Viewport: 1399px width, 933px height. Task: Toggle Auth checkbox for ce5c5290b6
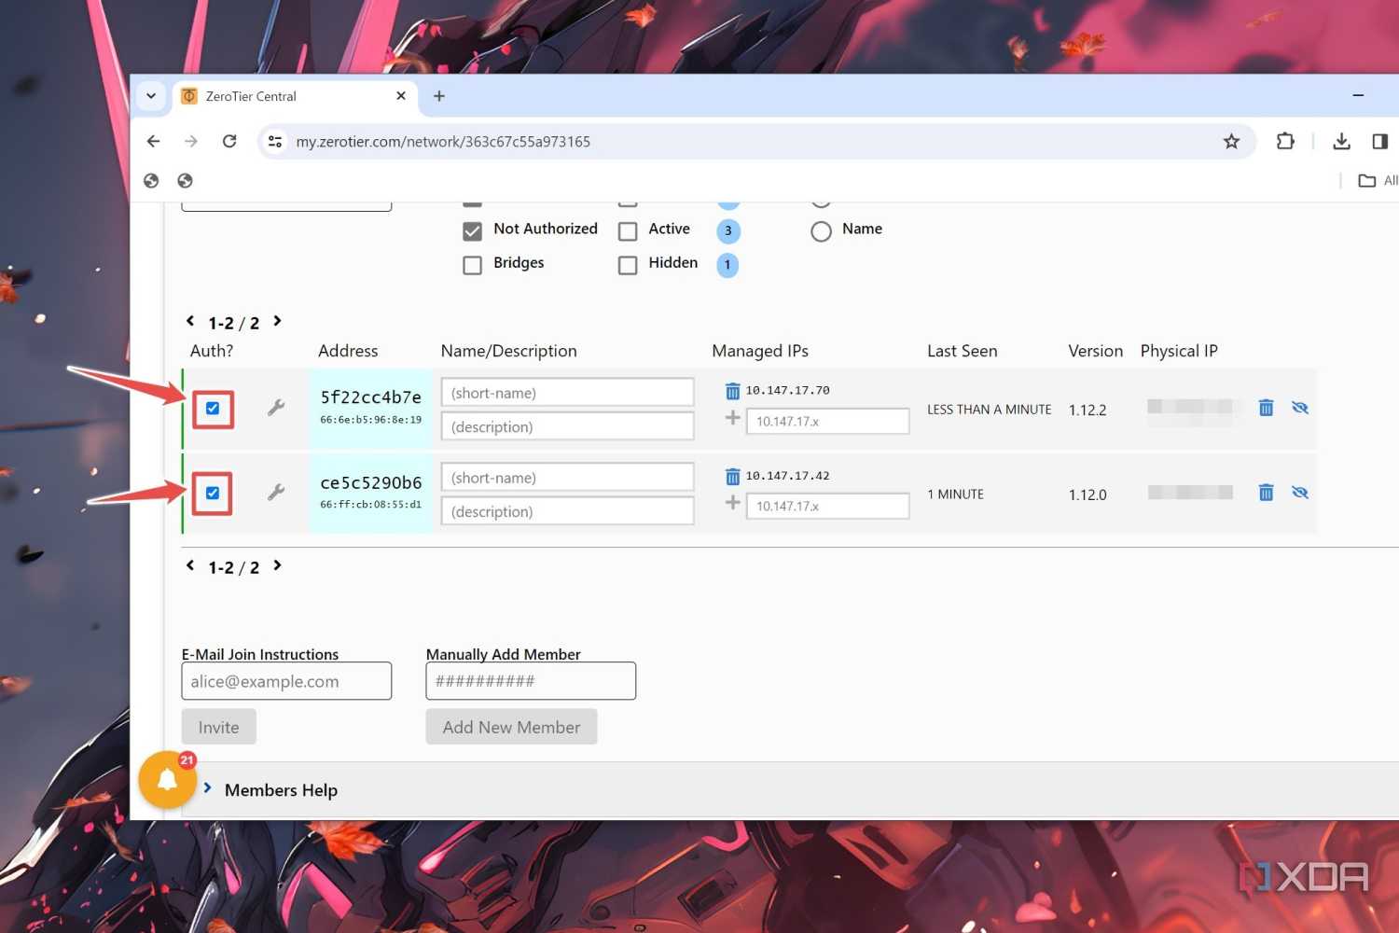[213, 494]
